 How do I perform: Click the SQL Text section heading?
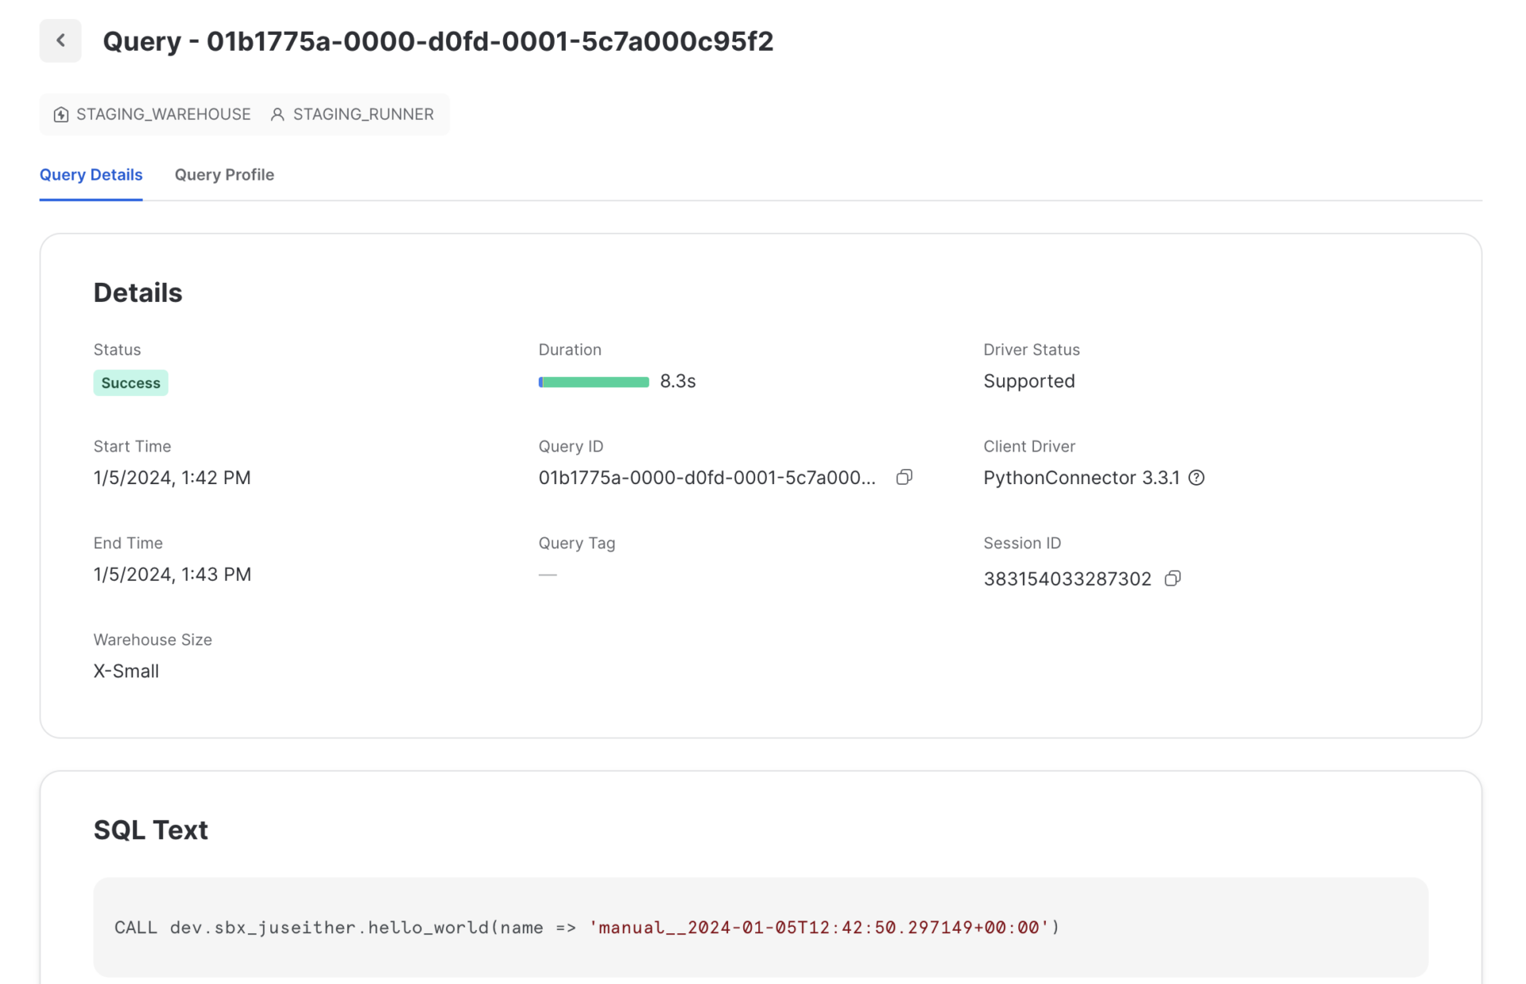pos(151,830)
